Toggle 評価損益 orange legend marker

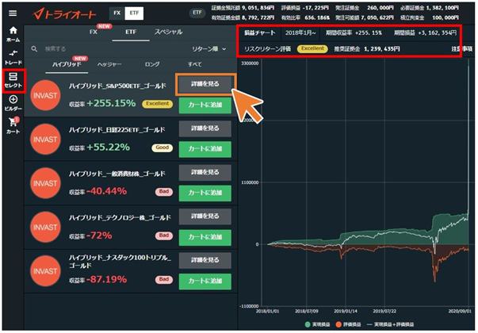[338, 324]
